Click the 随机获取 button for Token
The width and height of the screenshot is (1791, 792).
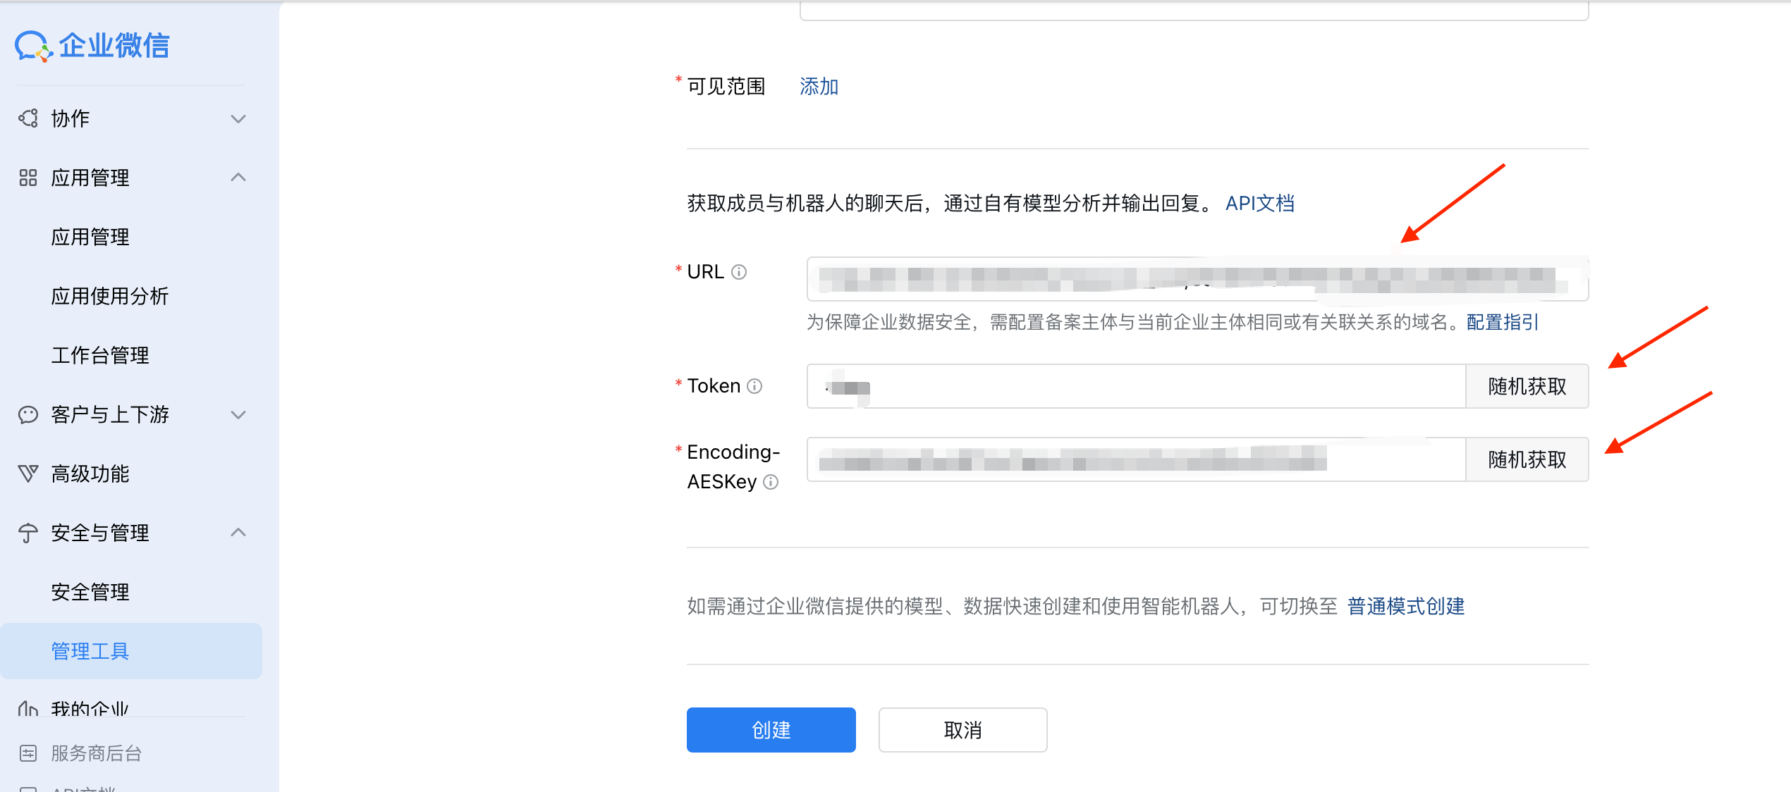1527,386
